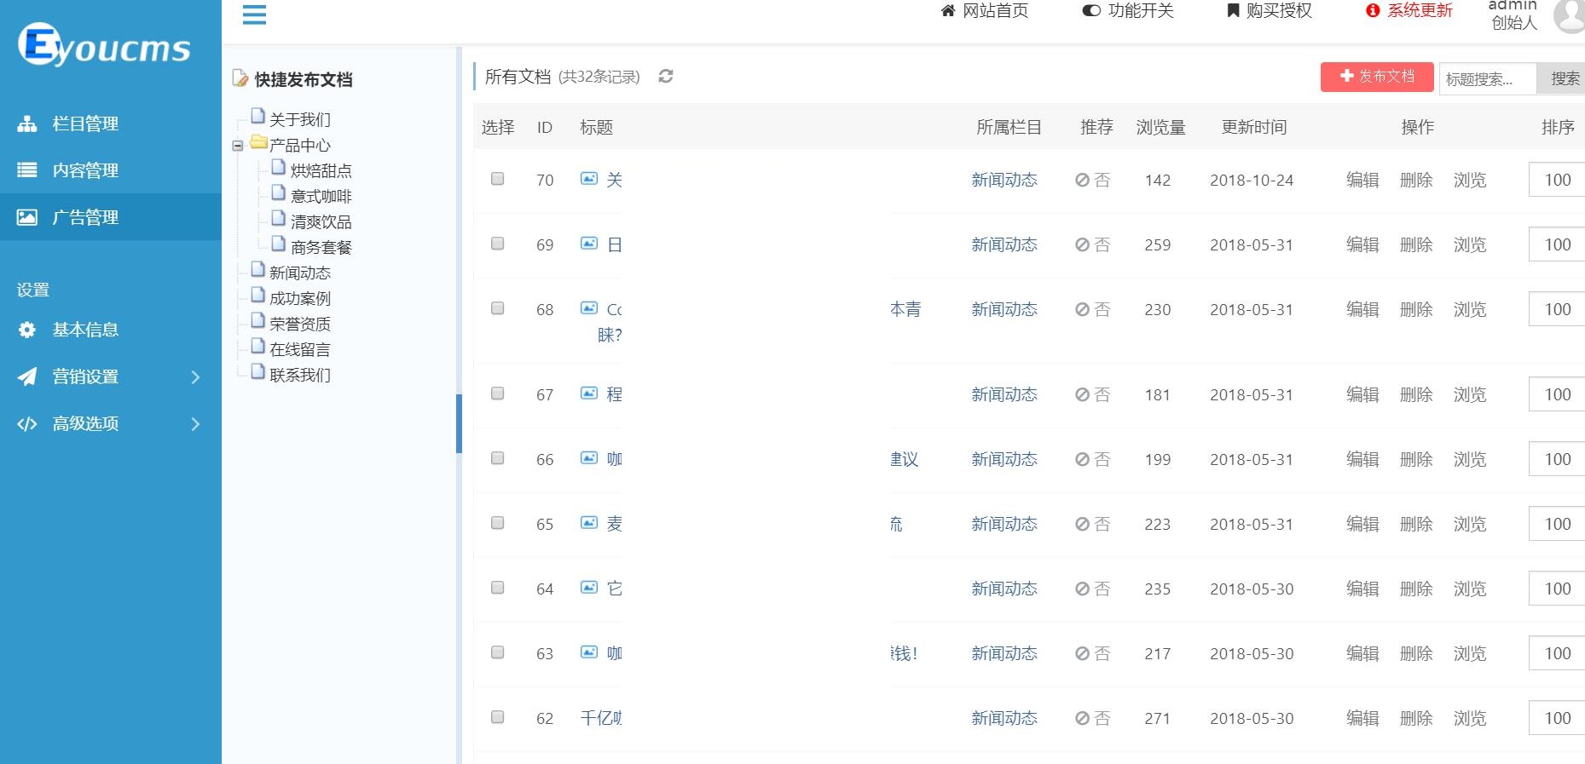Check the checkbox for document 65
Viewport: 1585px width, 764px height.
click(498, 523)
